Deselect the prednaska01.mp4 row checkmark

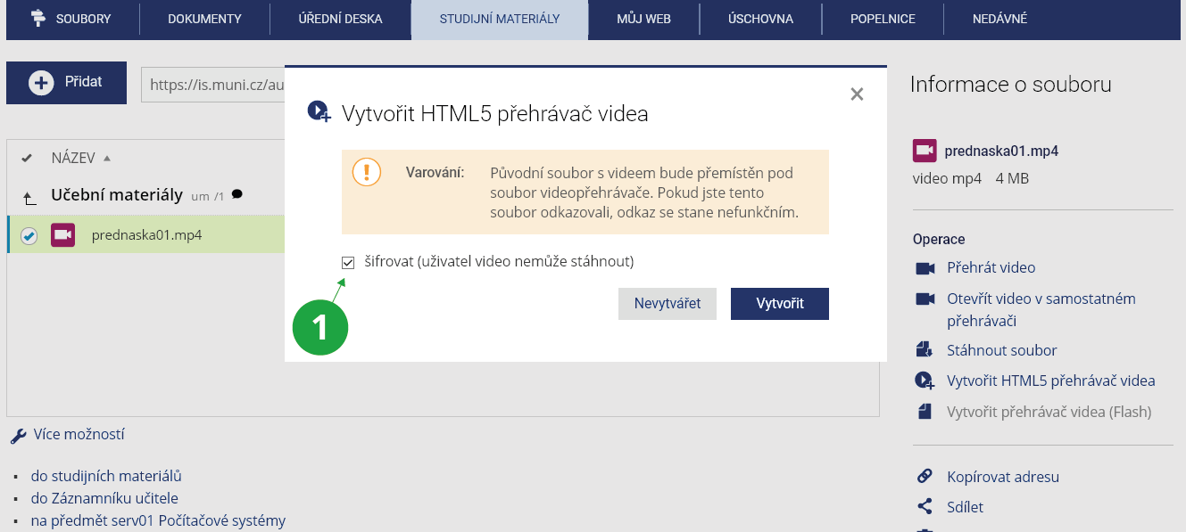click(x=29, y=236)
